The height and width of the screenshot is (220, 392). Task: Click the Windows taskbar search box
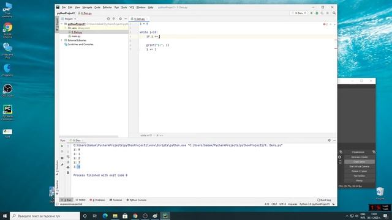[45, 216]
